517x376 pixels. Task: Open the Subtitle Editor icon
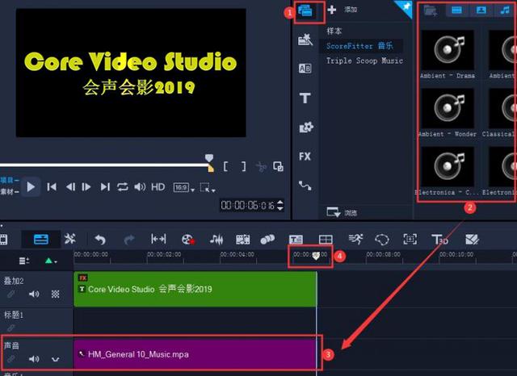296,240
